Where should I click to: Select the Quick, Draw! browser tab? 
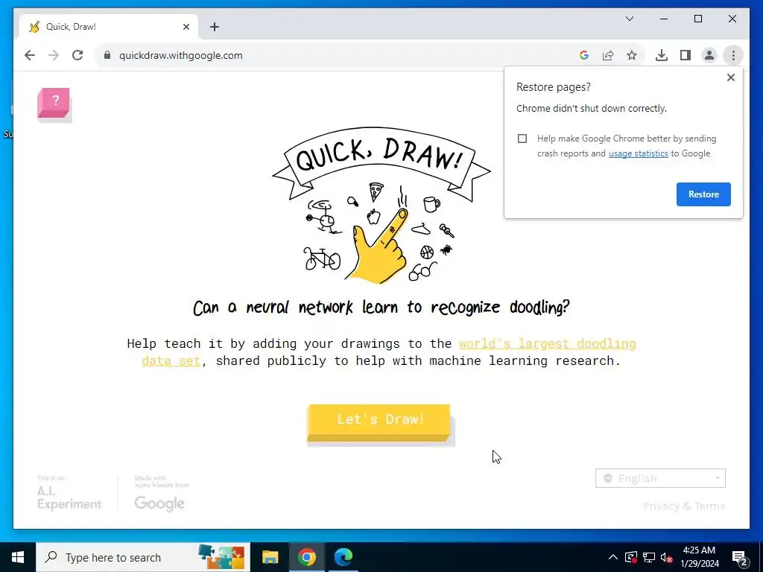[109, 27]
